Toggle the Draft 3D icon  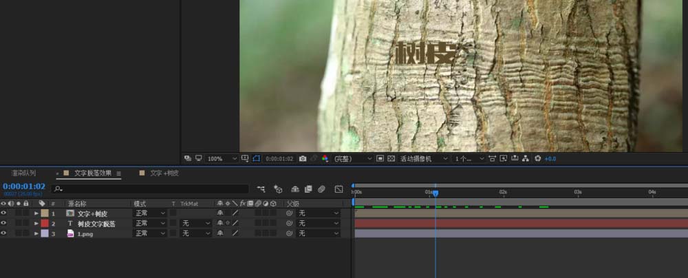278,189
